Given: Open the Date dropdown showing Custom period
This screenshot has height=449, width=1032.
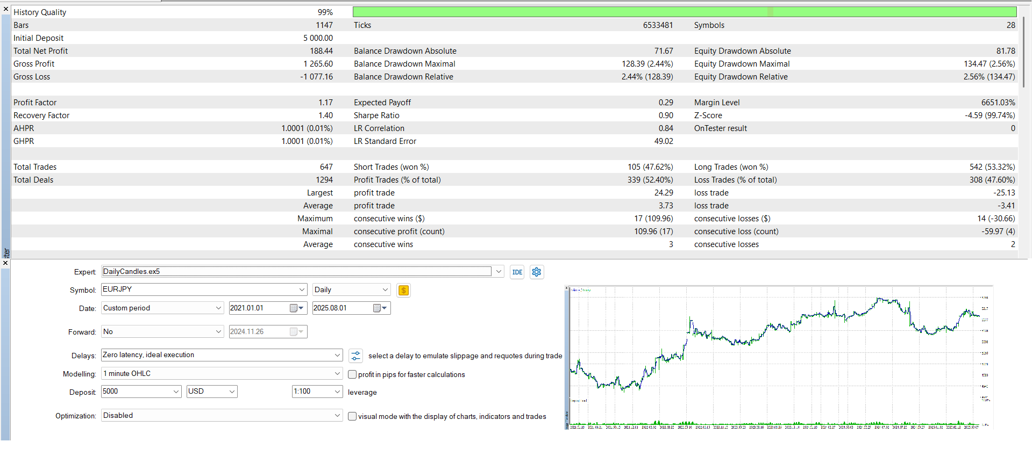Looking at the screenshot, I should pyautogui.click(x=162, y=308).
